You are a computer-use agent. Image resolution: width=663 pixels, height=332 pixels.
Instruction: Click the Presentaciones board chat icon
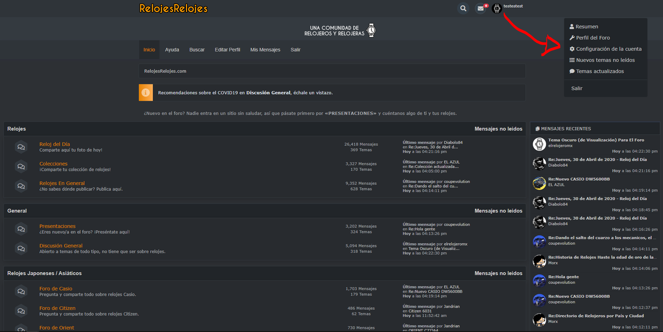21,229
